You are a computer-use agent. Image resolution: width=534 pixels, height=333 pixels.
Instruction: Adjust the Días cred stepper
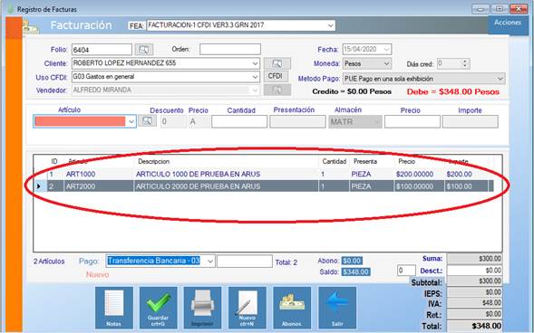click(465, 63)
